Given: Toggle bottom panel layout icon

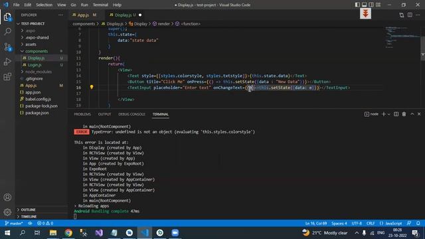Looking at the screenshot, I should pos(365,5).
